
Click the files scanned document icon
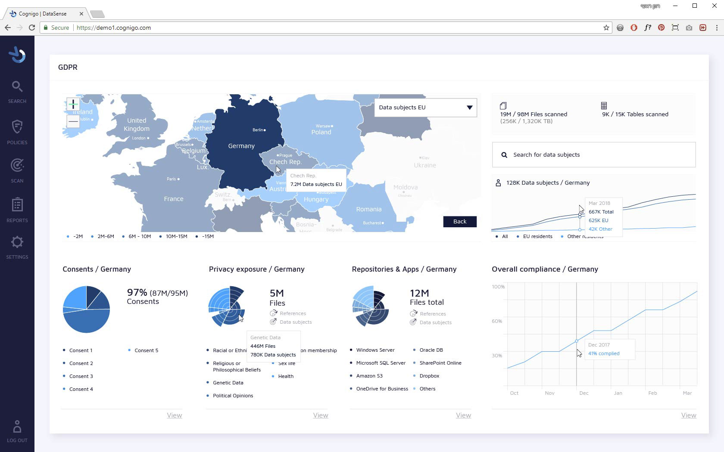click(x=503, y=105)
